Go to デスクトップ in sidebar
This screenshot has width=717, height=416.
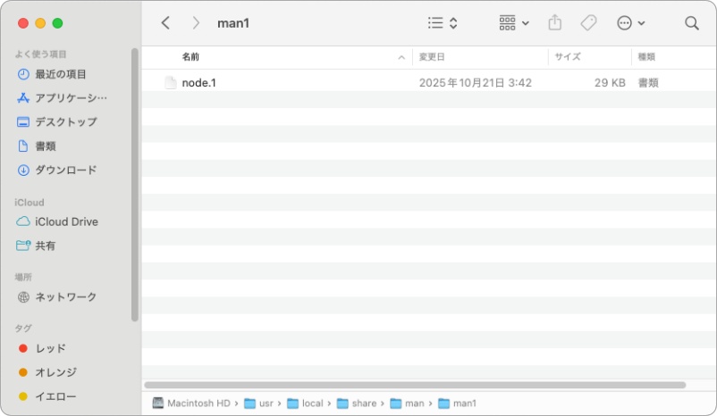click(65, 122)
